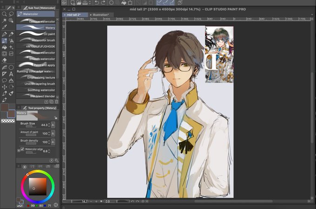Switch to the Illustration canvas tab
Image resolution: width=316 pixels, height=209 pixels.
tap(101, 15)
